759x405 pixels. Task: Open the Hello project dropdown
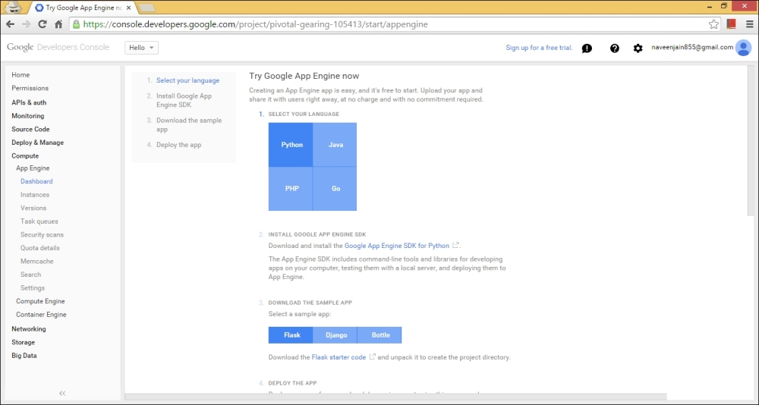point(141,48)
